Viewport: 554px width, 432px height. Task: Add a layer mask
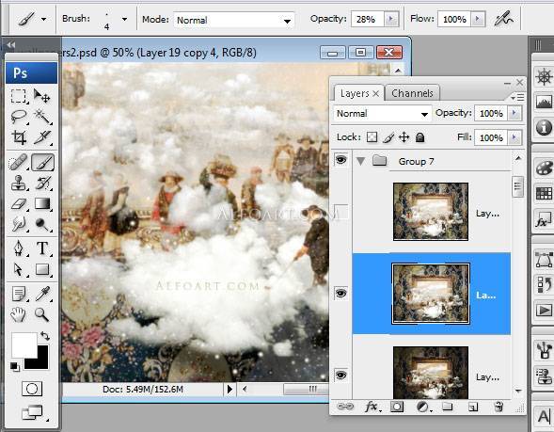click(x=397, y=407)
